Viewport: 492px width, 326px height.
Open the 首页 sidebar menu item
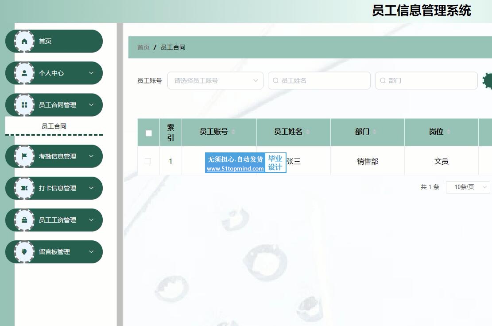click(54, 41)
